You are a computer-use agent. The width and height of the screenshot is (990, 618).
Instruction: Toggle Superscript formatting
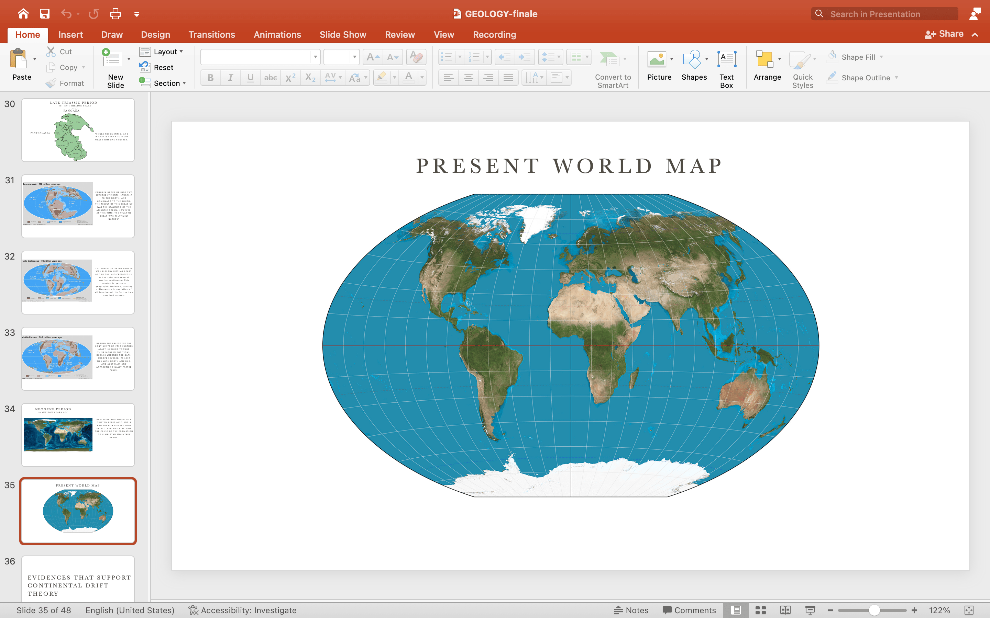(x=290, y=78)
